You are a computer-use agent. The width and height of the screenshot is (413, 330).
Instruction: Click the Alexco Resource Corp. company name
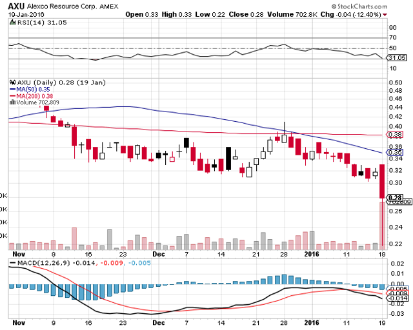click(62, 6)
